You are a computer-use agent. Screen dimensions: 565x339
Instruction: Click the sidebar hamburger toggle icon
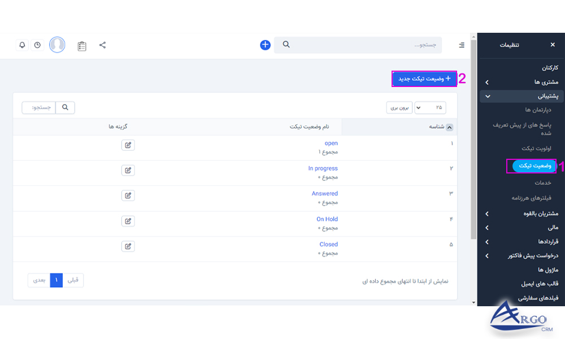[x=461, y=44]
